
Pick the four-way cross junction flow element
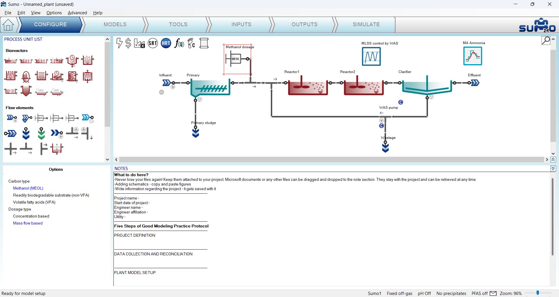(x=11, y=149)
